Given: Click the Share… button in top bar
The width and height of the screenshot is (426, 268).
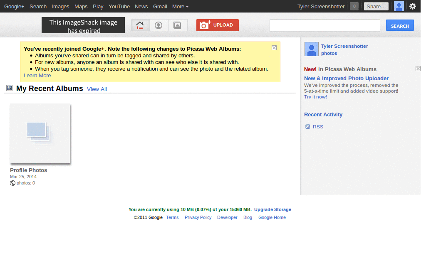Looking at the screenshot, I should [x=376, y=6].
